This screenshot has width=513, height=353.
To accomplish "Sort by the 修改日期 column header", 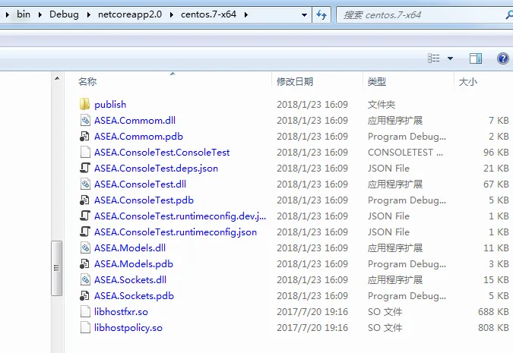I will pos(295,81).
